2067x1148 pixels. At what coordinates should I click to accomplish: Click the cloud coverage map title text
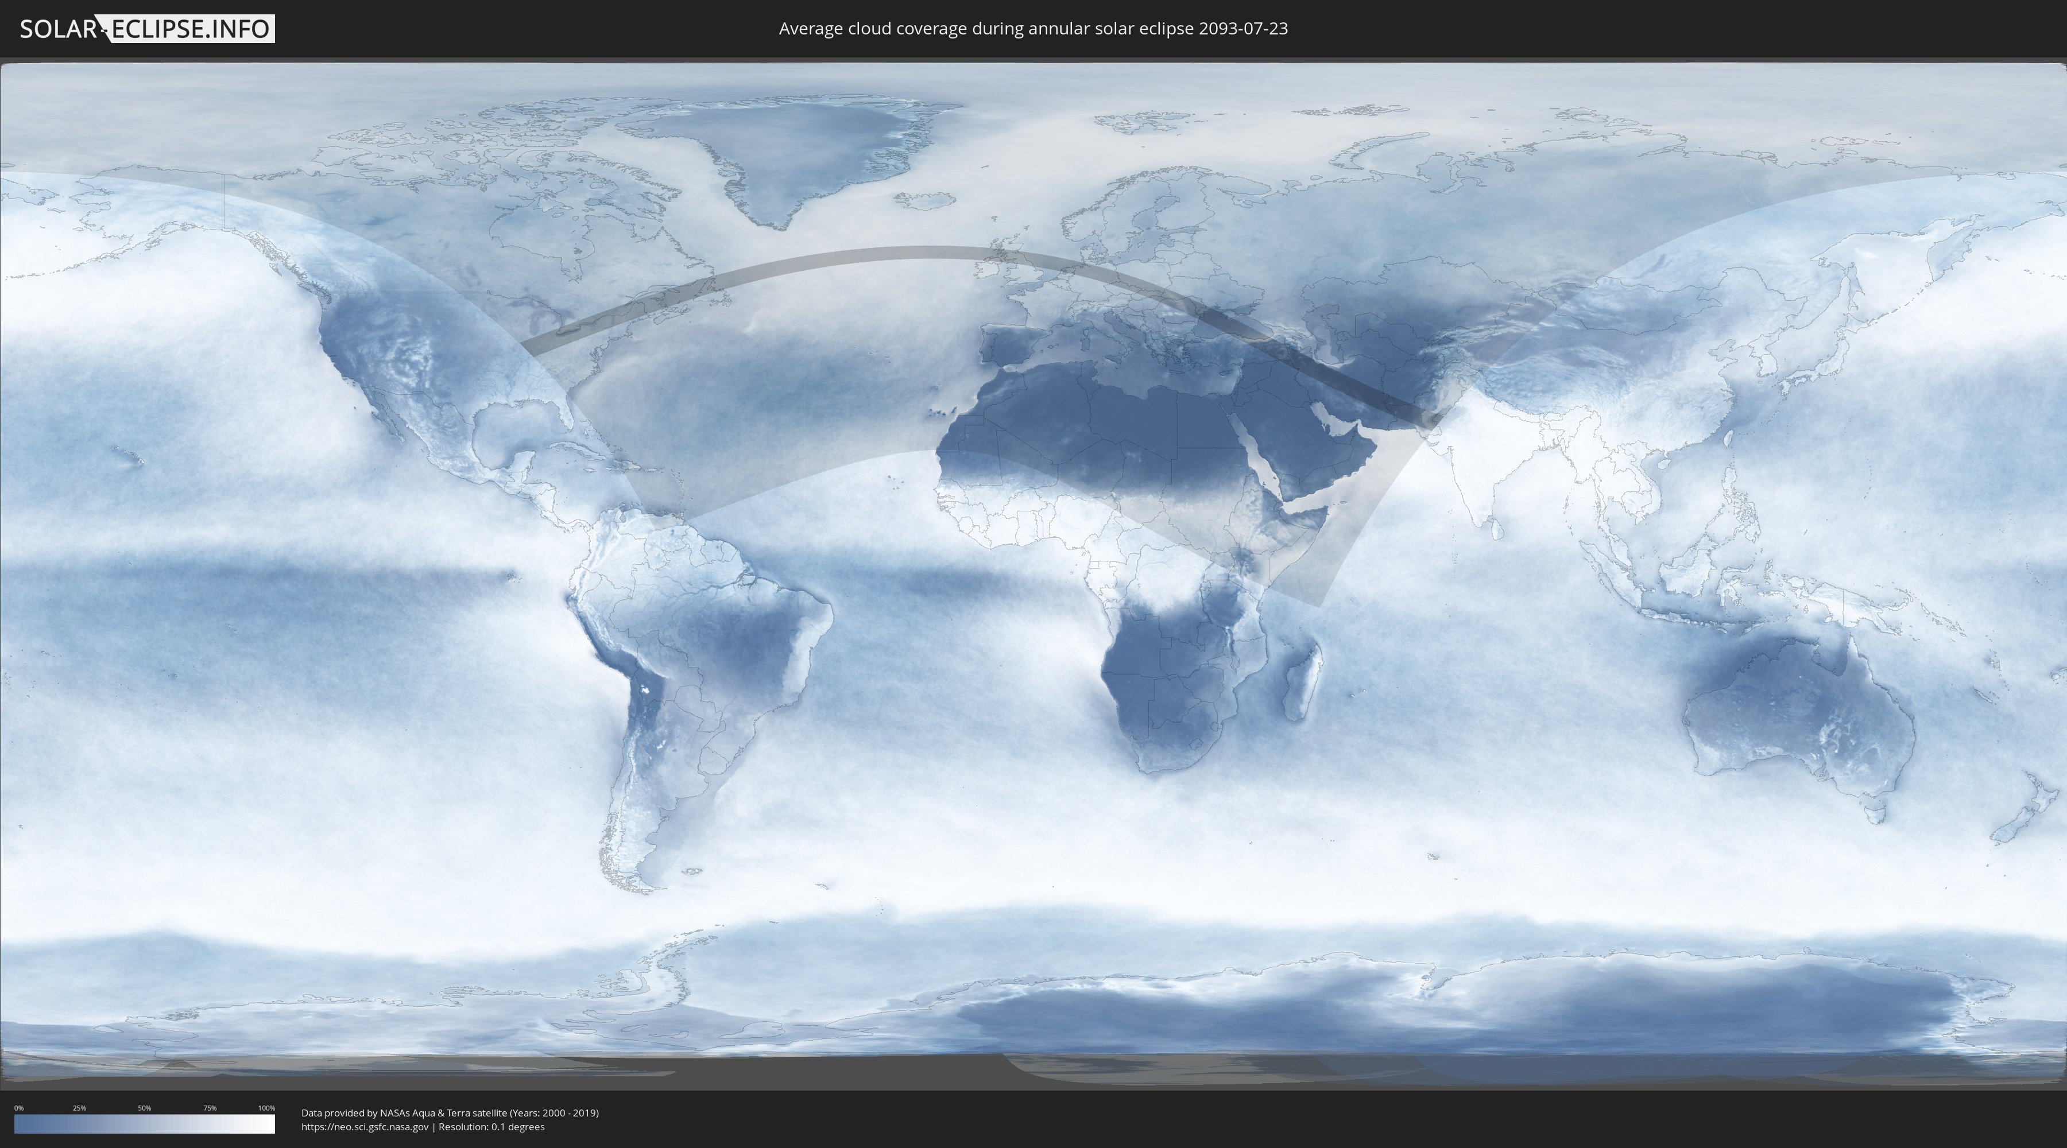coord(1033,28)
